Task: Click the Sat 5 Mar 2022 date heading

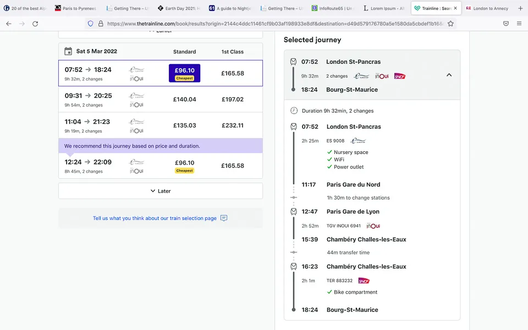Action: (97, 51)
